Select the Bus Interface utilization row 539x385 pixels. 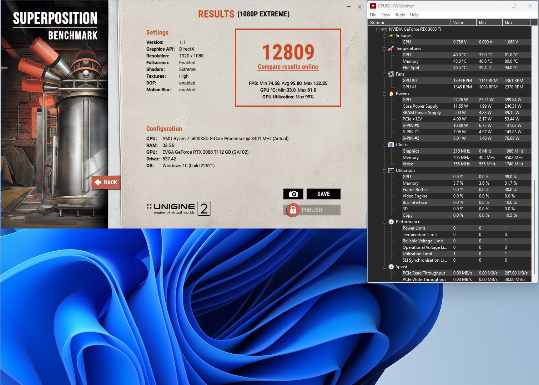click(x=466, y=202)
